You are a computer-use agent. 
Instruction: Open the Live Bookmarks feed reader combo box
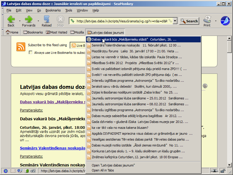[x=78, y=45]
